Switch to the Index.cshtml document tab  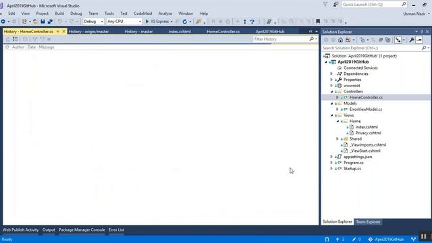coord(180,32)
